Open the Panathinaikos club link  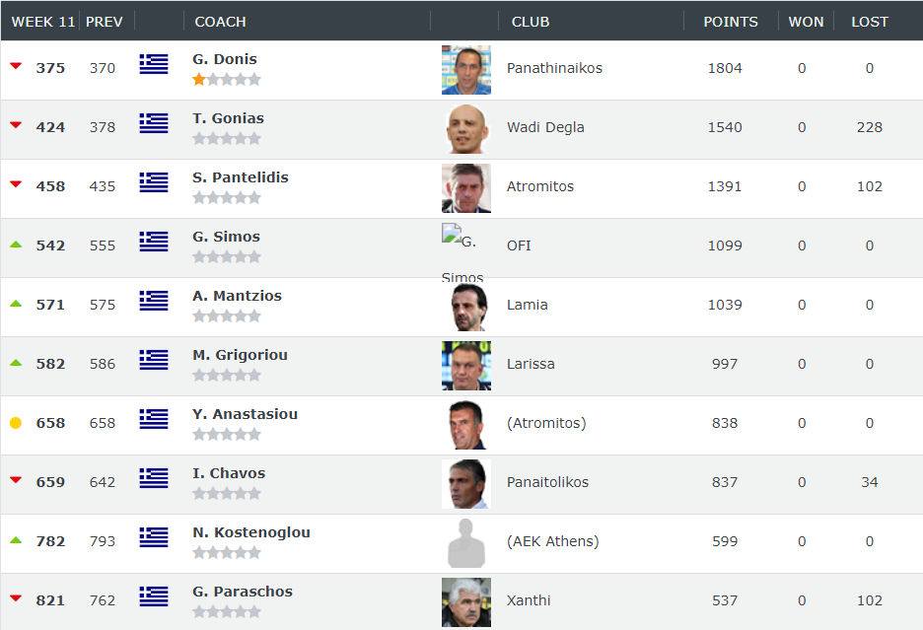click(x=554, y=68)
